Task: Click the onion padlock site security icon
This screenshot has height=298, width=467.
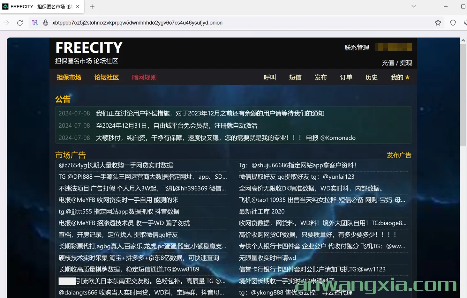Action: (x=46, y=23)
